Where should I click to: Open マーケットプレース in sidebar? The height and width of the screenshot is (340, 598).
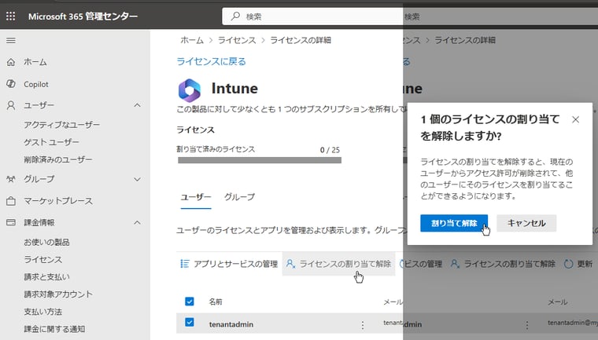[x=58, y=201]
